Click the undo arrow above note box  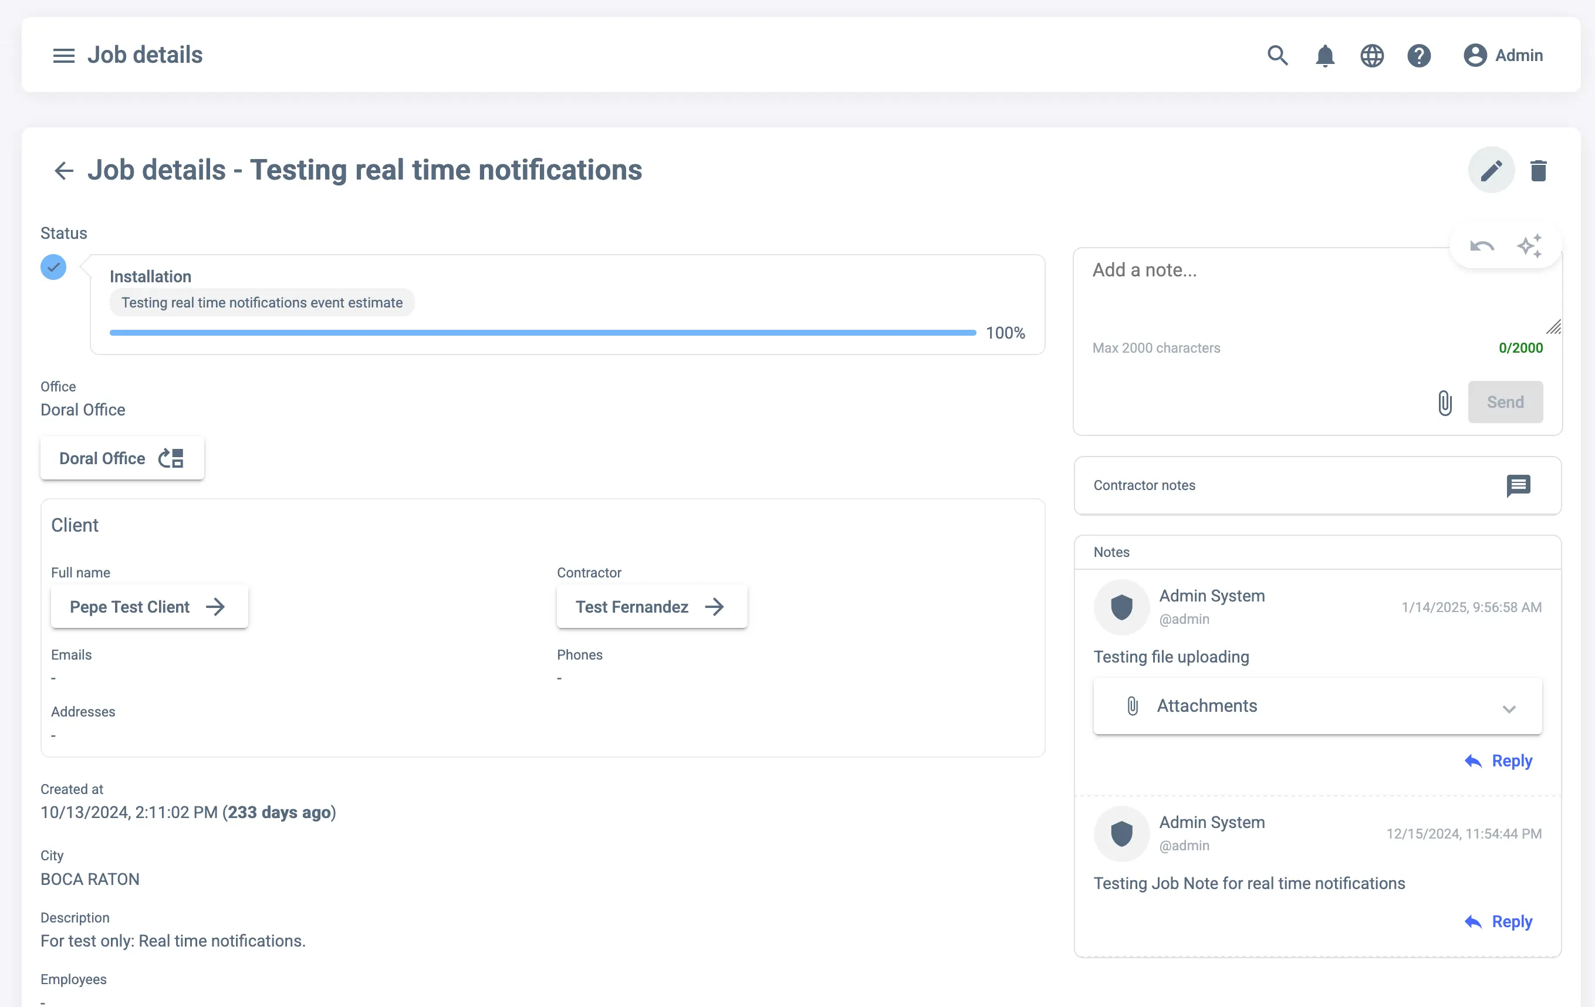click(1482, 246)
